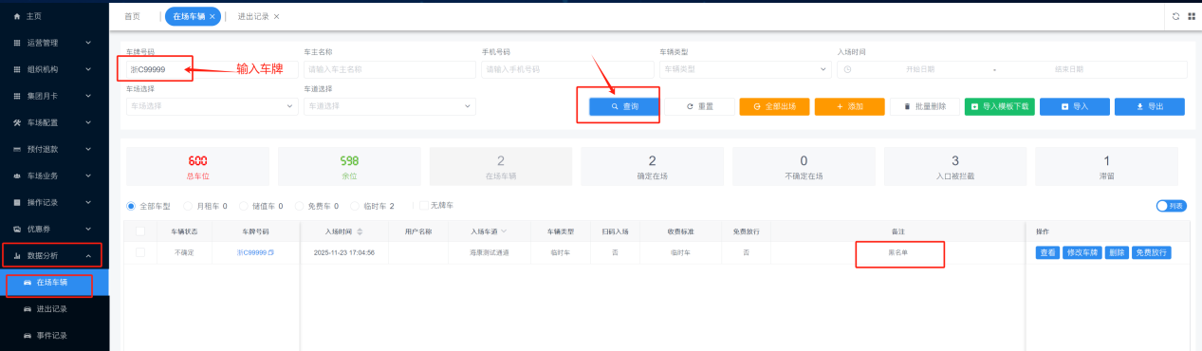Click sort arrows in 入场时间 column header

pos(360,231)
